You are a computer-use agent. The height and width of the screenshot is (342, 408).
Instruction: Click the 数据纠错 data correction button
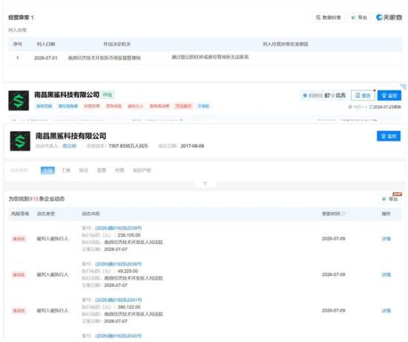pos(328,18)
